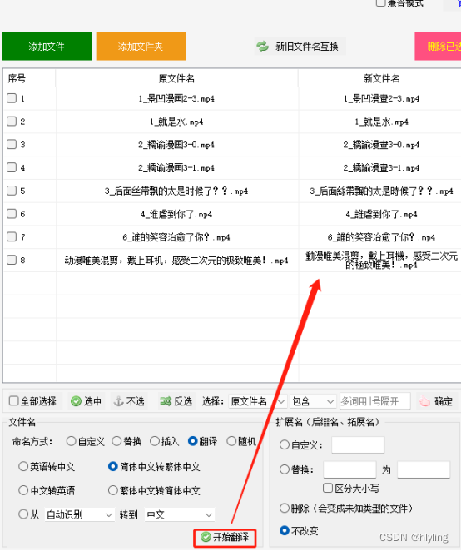Click the 多词用|号隔开 input field
The image size is (461, 551).
pos(375,401)
